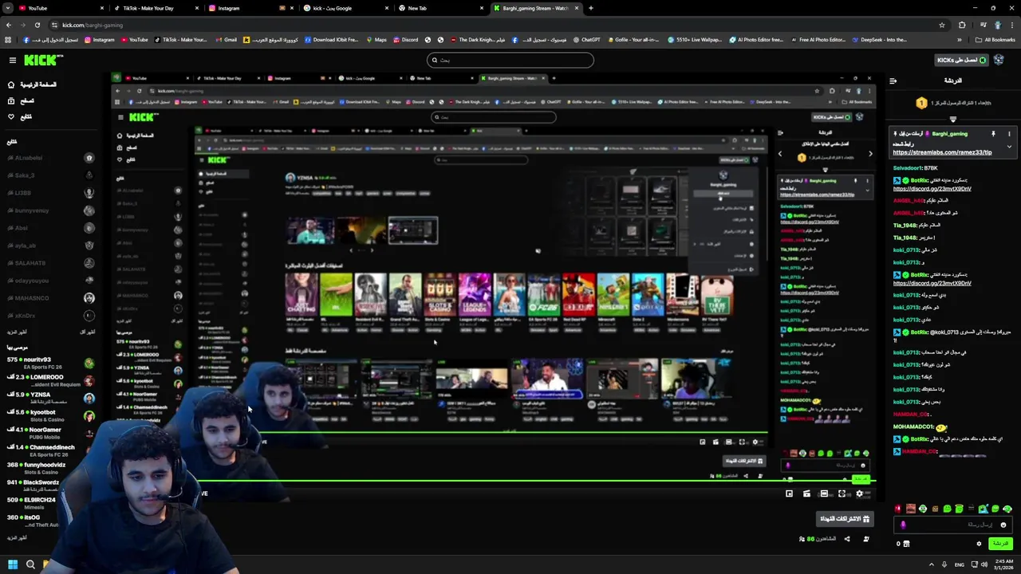The image size is (1021, 574).
Task: Enable mini player mode in the stream player
Action: (x=789, y=493)
